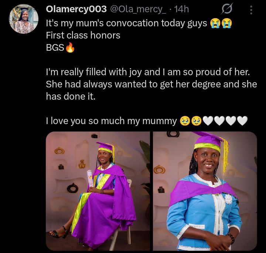
Task: Click the Grok slashed-circle icon
Action: tap(226, 9)
